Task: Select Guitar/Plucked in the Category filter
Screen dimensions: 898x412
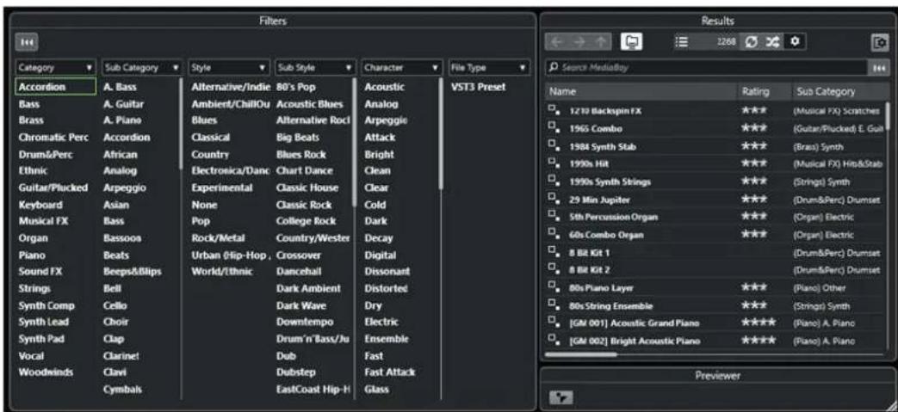Action: tap(53, 188)
